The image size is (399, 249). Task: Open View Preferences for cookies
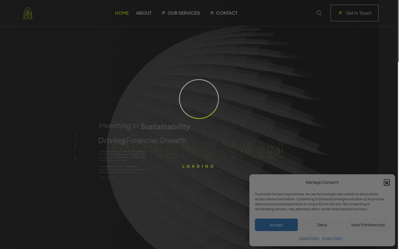pos(368,225)
